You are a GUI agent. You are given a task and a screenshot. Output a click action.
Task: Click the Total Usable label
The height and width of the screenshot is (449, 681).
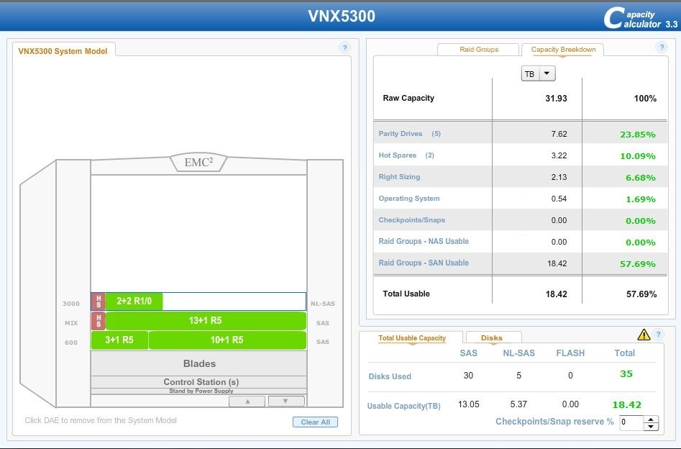tap(406, 294)
